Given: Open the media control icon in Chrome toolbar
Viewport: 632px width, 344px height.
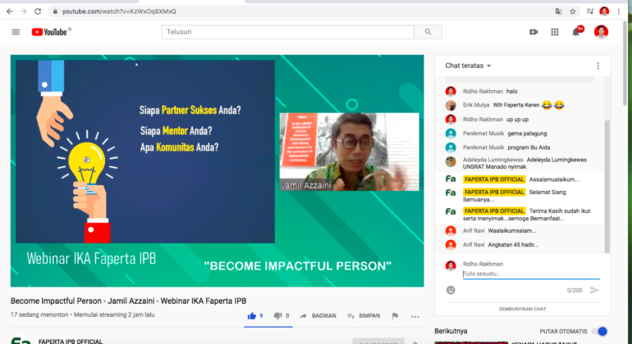Looking at the screenshot, I should pyautogui.click(x=590, y=11).
